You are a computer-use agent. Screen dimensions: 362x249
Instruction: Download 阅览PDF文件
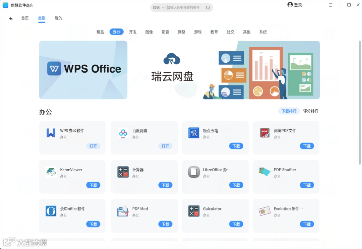[307, 146]
